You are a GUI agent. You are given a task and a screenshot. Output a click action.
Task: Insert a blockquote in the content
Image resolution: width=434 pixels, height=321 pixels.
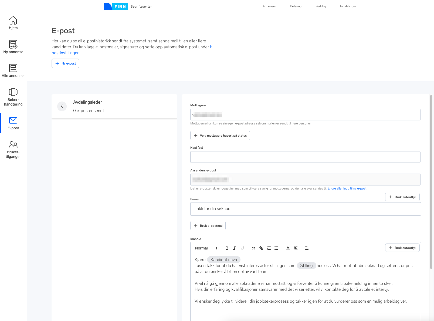(x=253, y=248)
